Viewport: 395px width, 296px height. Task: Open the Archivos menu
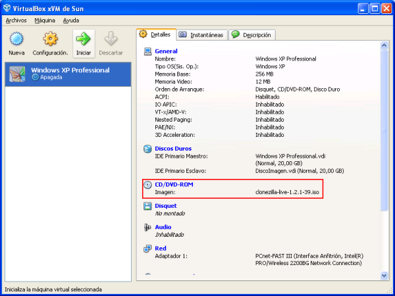(16, 20)
